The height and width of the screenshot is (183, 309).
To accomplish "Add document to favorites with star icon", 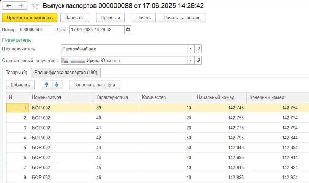I will 35,6.
